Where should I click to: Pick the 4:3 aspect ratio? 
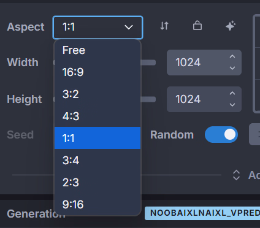(x=97, y=116)
